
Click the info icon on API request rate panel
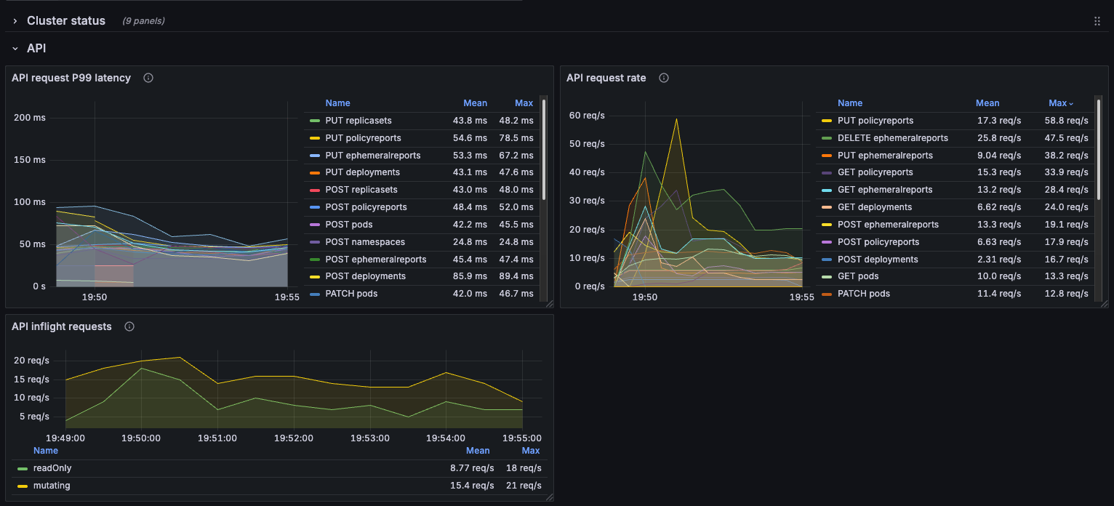(663, 77)
